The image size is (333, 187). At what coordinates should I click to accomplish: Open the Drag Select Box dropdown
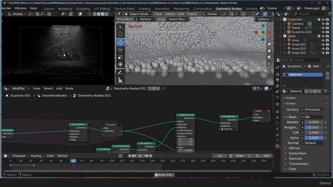click(178, 19)
